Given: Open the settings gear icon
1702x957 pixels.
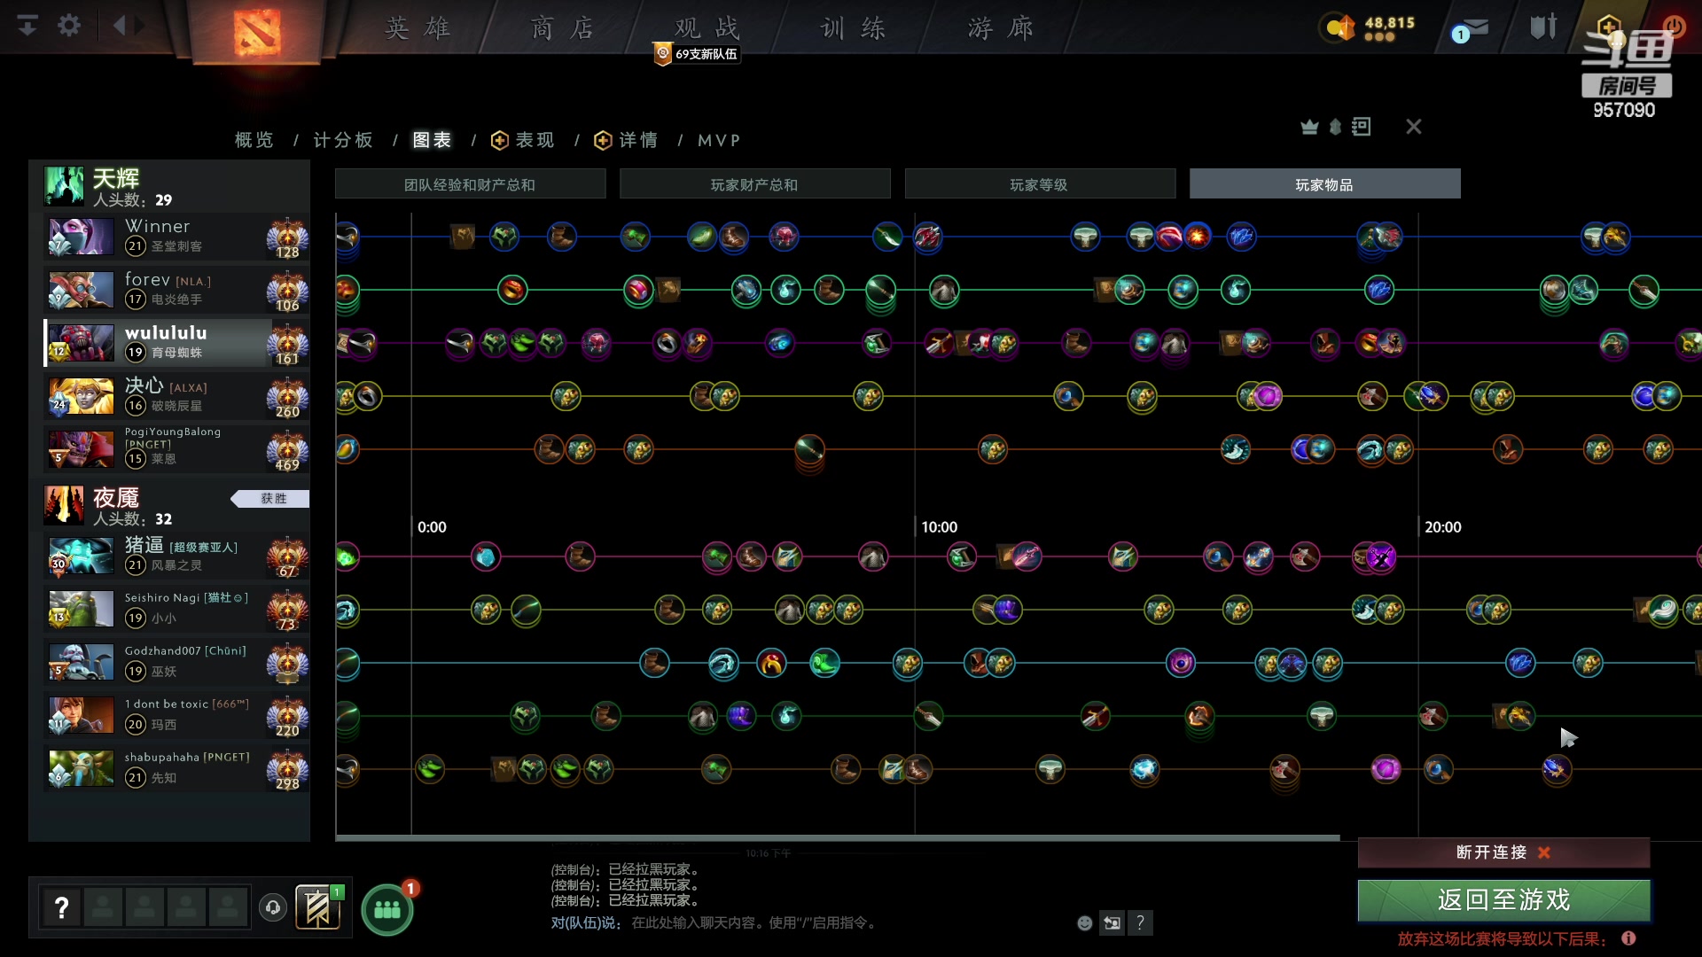Looking at the screenshot, I should point(68,26).
